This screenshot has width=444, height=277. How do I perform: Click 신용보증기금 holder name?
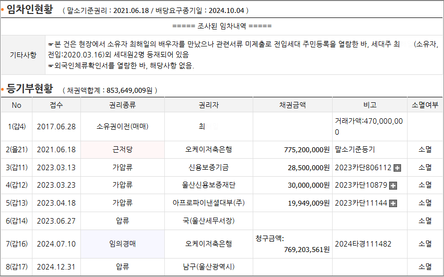point(209,167)
